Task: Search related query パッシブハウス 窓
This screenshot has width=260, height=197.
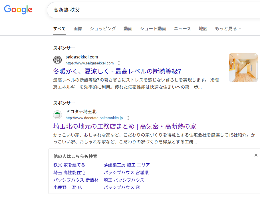Action: point(122,188)
